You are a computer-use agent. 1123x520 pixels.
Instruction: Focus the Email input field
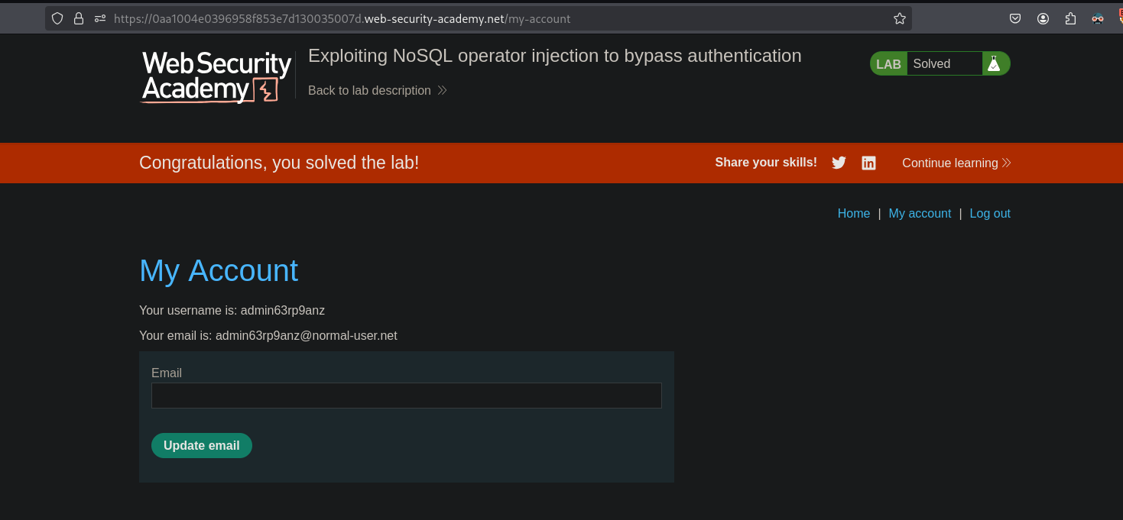pyautogui.click(x=406, y=396)
